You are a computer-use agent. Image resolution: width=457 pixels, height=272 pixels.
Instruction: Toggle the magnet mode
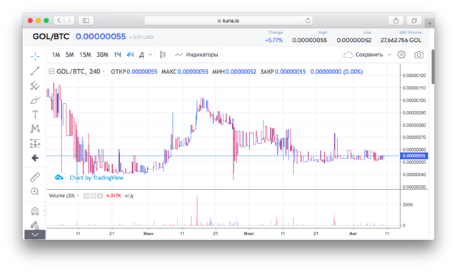pyautogui.click(x=35, y=211)
